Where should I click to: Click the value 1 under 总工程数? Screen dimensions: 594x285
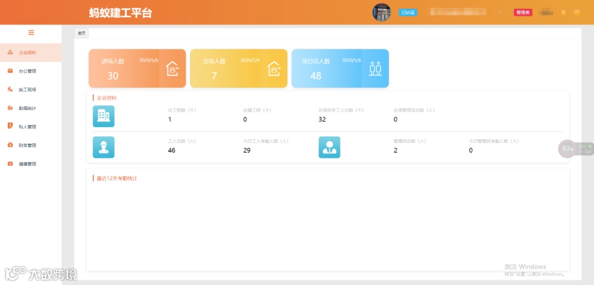(x=170, y=119)
